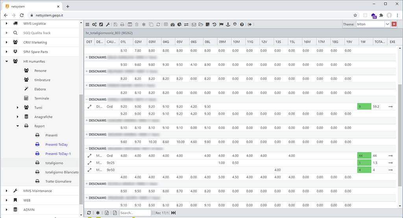Click the green cell showing 44

(364, 155)
